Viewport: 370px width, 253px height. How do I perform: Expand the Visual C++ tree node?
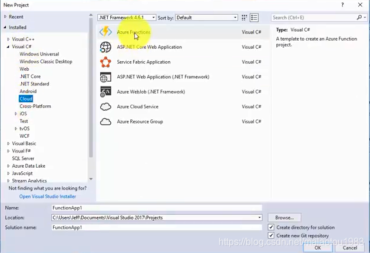click(8, 39)
